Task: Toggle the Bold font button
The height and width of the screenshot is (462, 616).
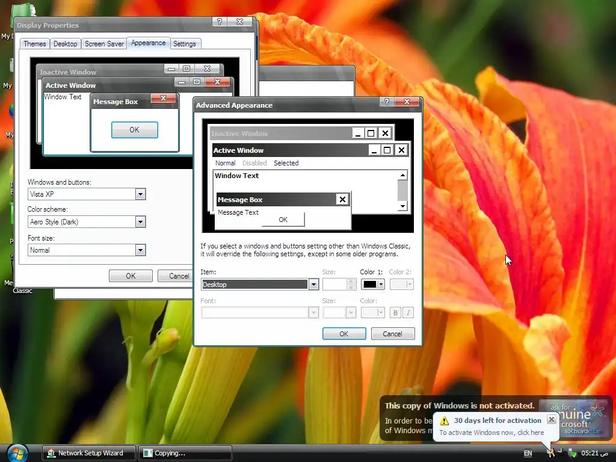Action: coord(395,313)
